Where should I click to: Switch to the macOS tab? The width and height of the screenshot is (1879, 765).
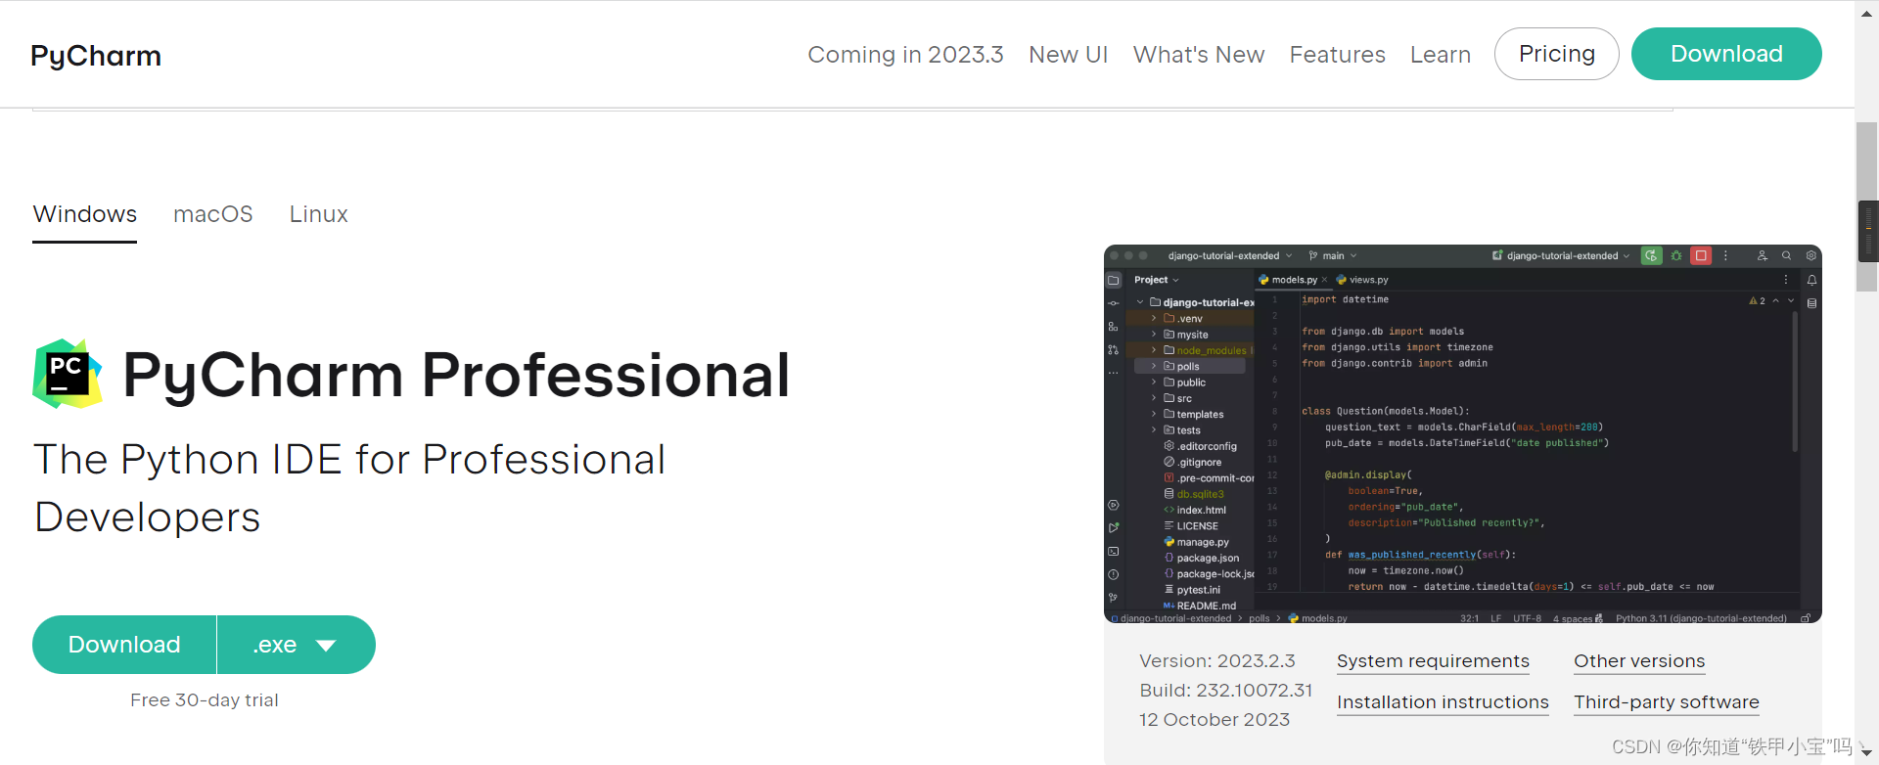coord(213,214)
